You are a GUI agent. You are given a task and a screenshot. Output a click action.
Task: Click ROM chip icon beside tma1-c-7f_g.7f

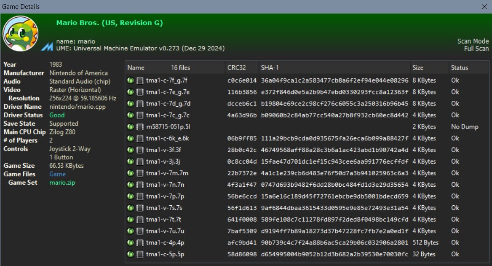(x=140, y=81)
